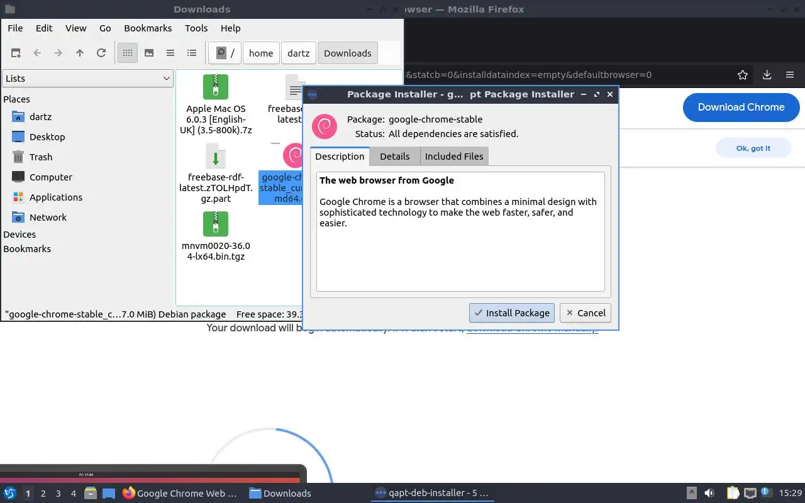Image resolution: width=805 pixels, height=503 pixels.
Task: Click the Bookmarks section in sidebar
Action: pyautogui.click(x=27, y=249)
